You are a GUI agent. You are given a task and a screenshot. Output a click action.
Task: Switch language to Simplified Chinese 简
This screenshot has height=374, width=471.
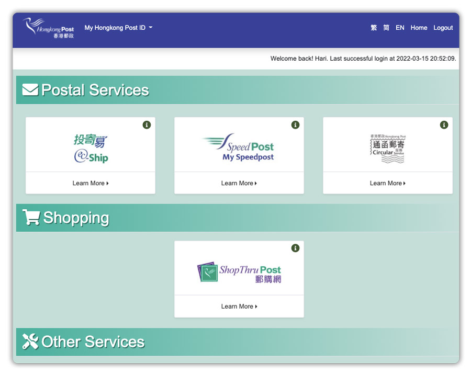(x=386, y=28)
